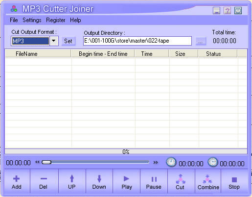252x197 pixels.
Task: Click the power exit icon in title bar
Action: pyautogui.click(x=238, y=11)
